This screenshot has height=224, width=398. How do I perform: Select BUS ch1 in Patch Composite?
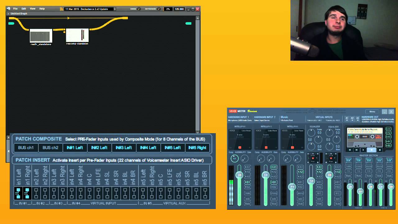tap(26, 148)
